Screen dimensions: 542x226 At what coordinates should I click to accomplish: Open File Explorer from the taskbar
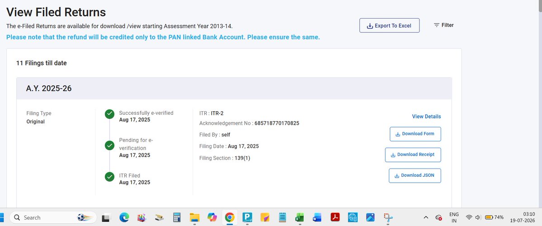(x=195, y=218)
